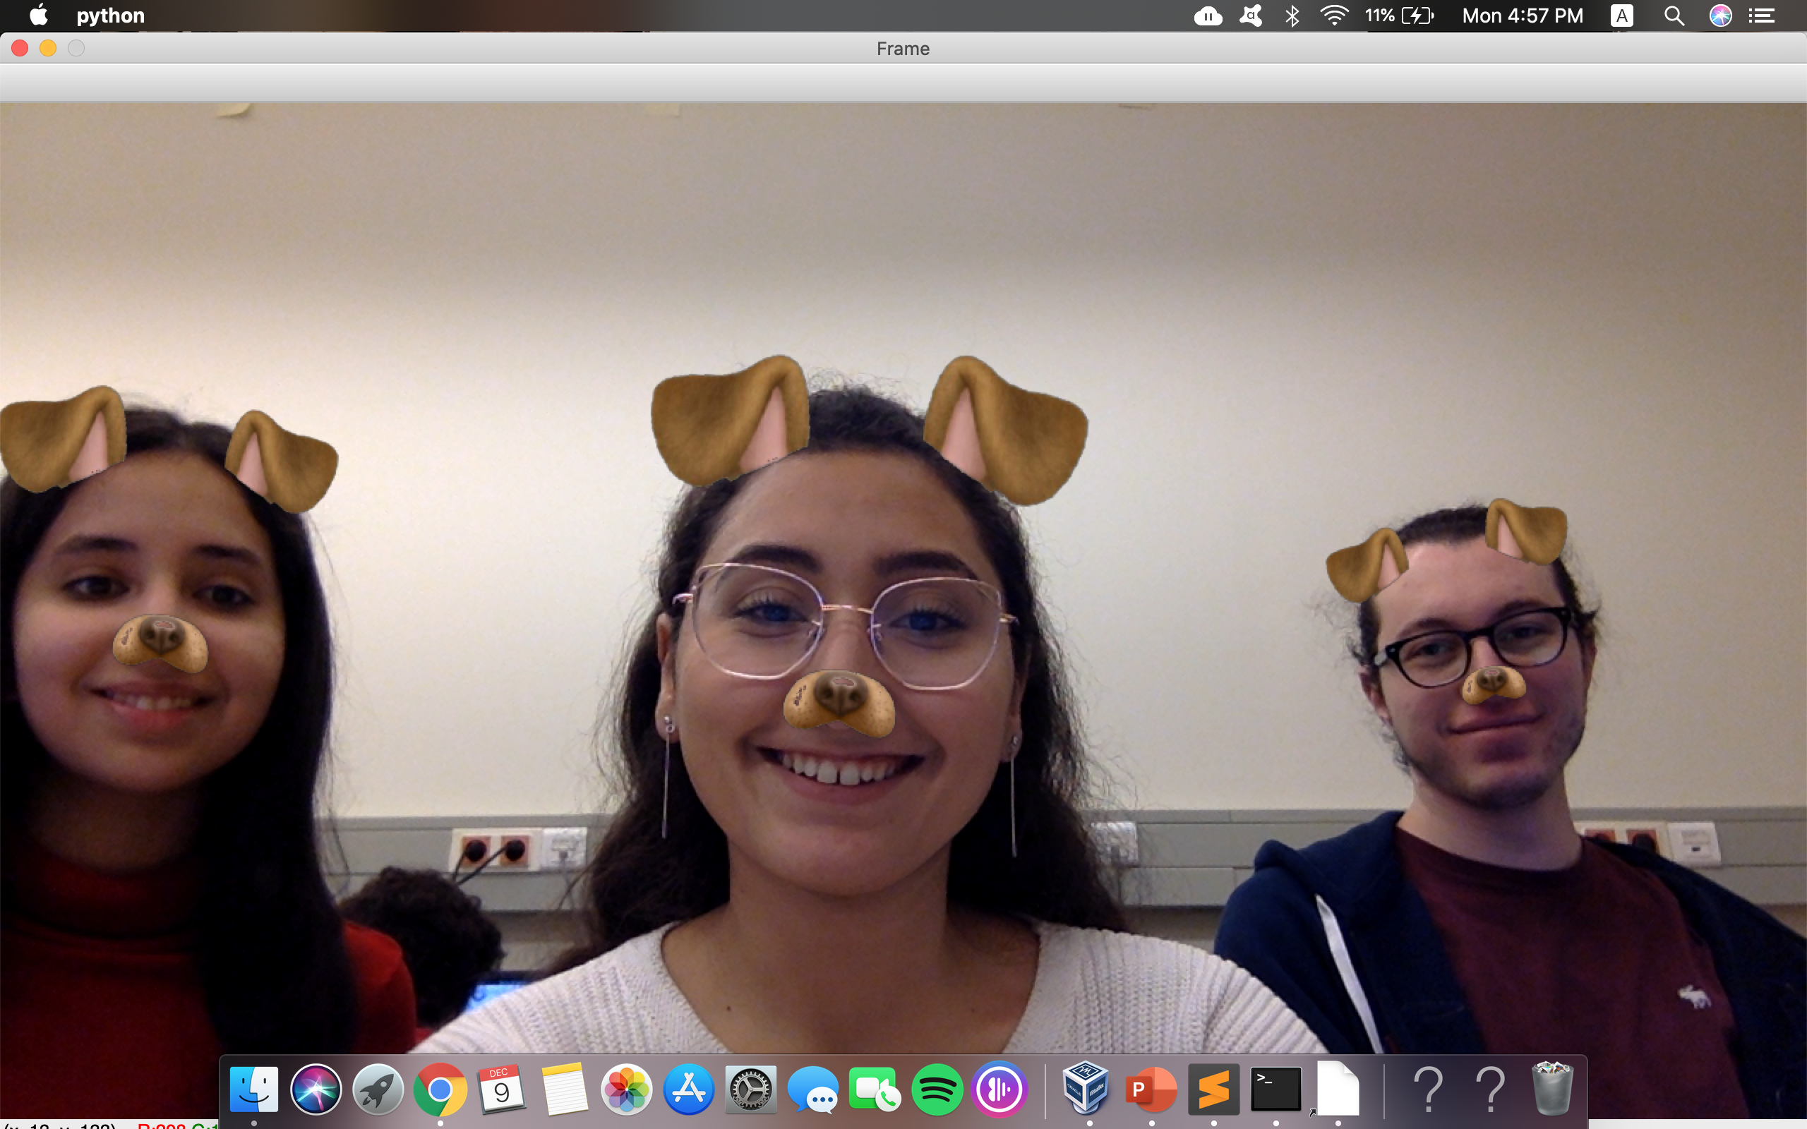Open the Apple menu
The image size is (1807, 1129).
(x=38, y=15)
